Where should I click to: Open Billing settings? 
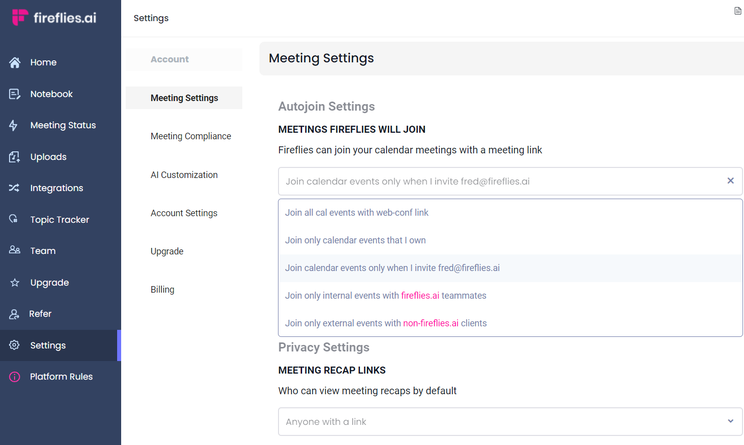162,290
